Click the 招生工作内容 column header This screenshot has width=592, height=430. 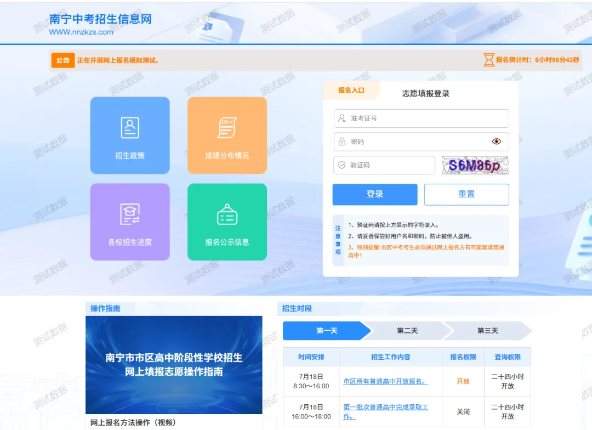pyautogui.click(x=390, y=357)
